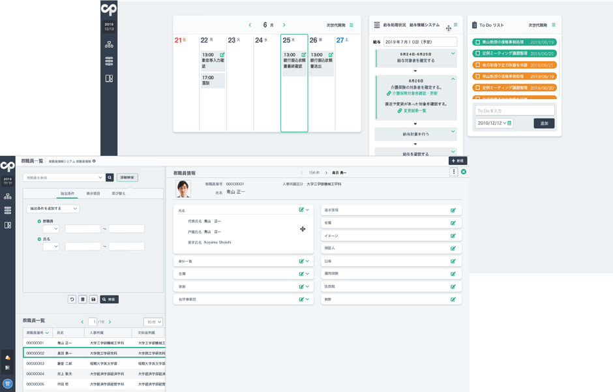Open To Do リスト widget hamburger menu
The image size is (613, 392).
click(554, 25)
